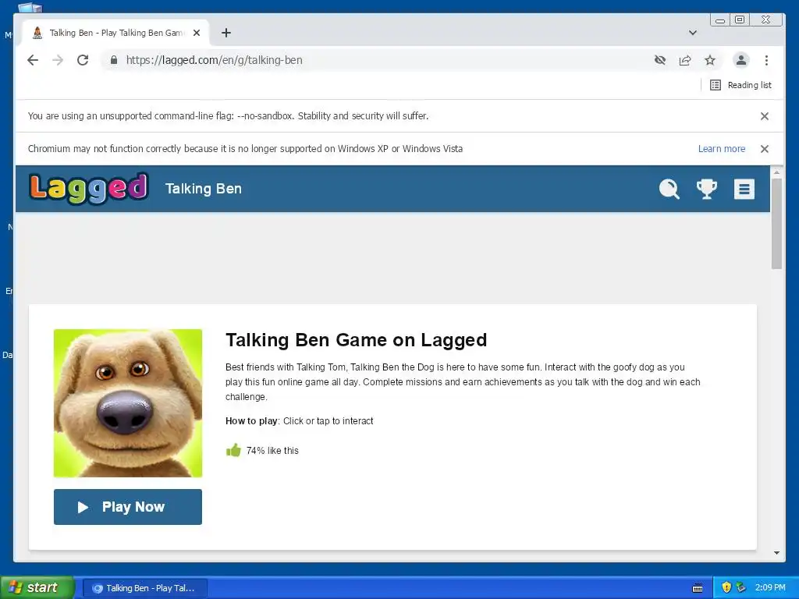Click the Talking Ben dog thumbnail
This screenshot has width=799, height=599.
tap(128, 403)
